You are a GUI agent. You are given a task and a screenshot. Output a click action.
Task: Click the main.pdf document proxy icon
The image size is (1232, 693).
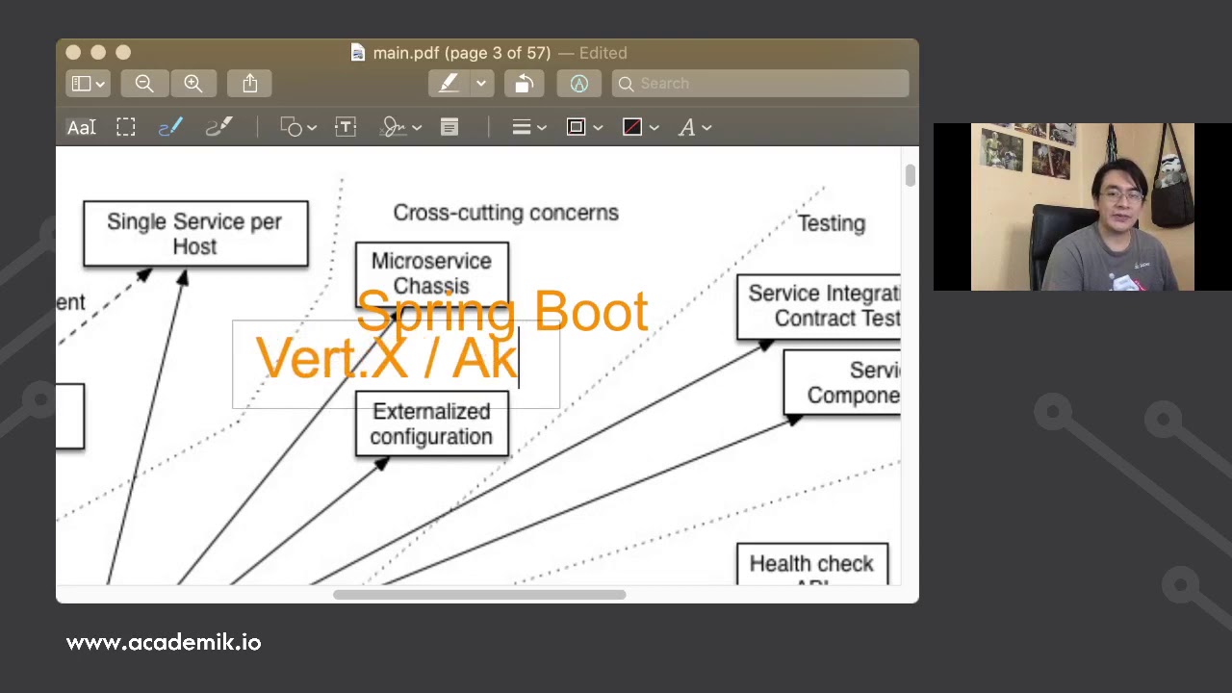(x=358, y=53)
